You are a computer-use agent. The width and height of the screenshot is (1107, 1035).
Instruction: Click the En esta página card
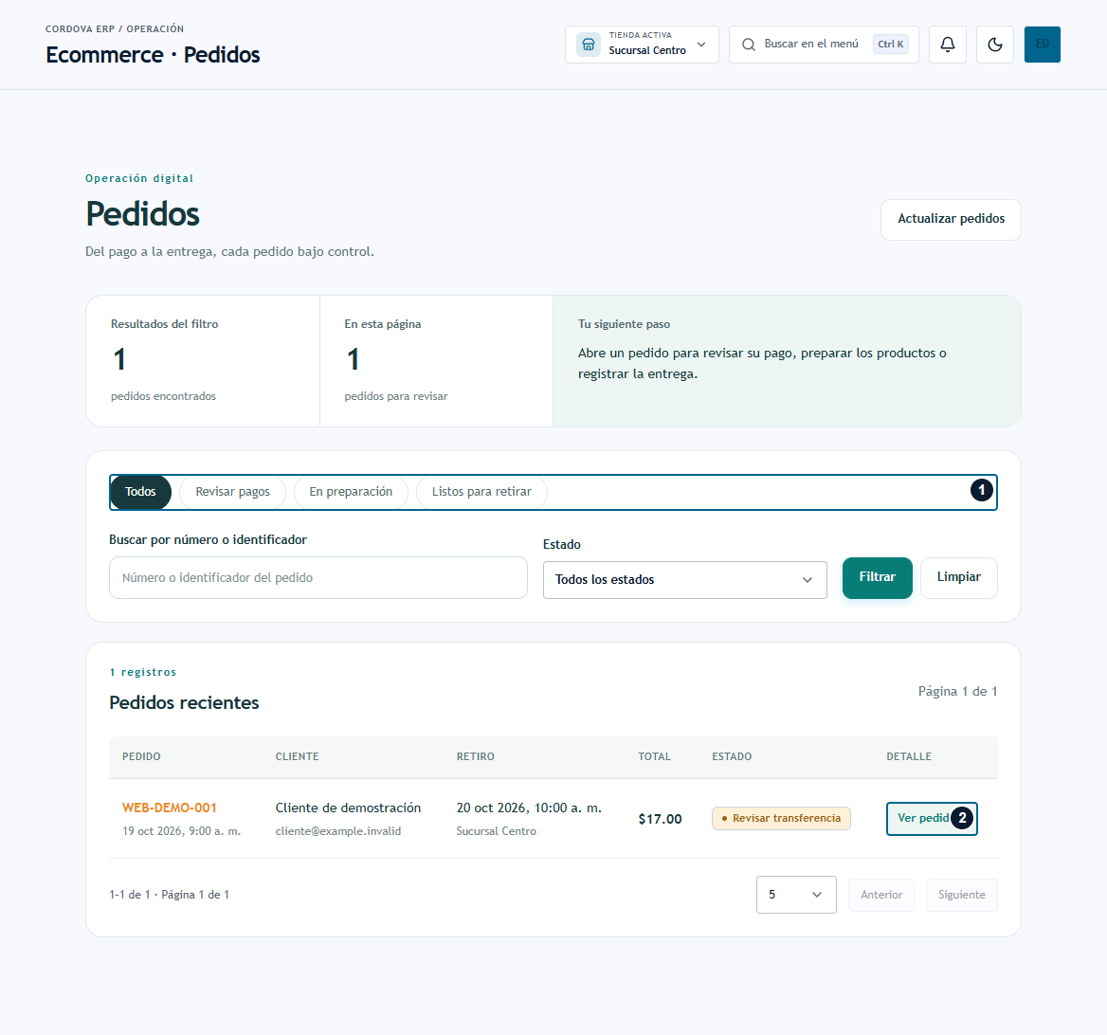436,361
